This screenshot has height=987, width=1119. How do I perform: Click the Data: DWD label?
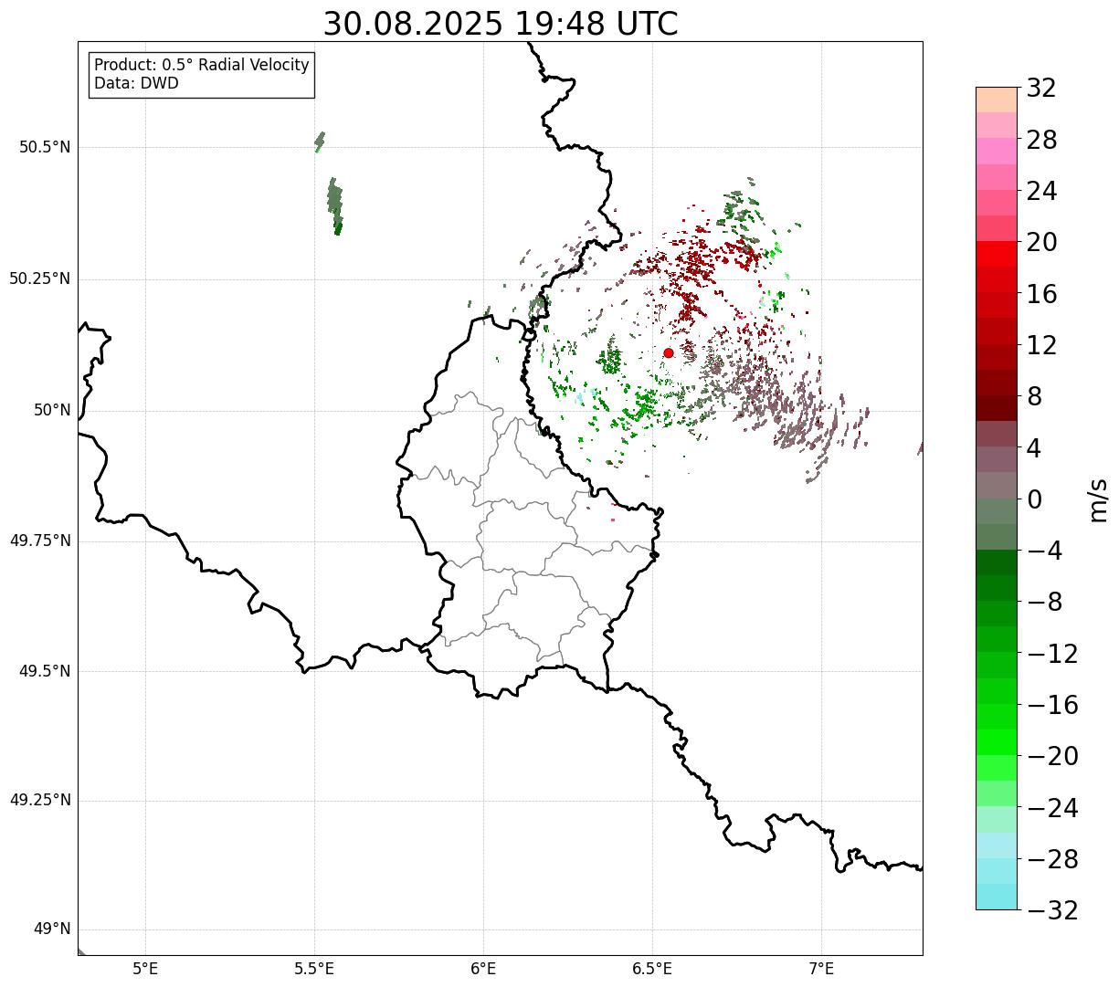[x=136, y=83]
